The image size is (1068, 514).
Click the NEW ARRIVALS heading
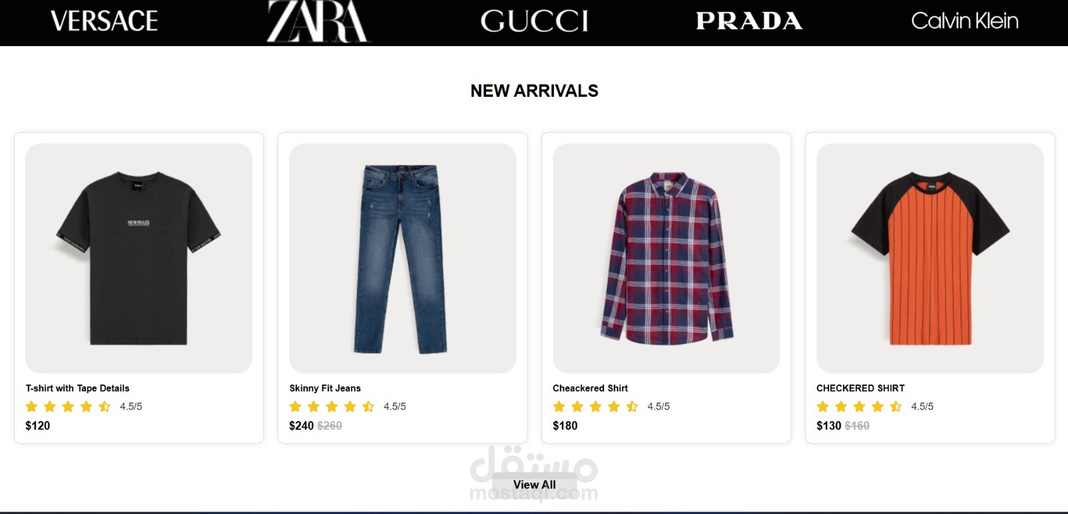click(x=534, y=91)
